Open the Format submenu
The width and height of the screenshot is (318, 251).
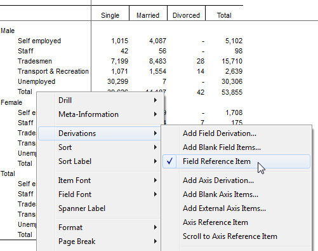tap(100, 227)
